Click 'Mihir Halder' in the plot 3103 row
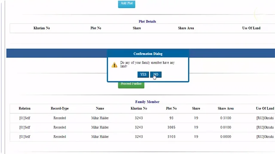The height and width of the screenshot is (154, 275). click(x=100, y=136)
